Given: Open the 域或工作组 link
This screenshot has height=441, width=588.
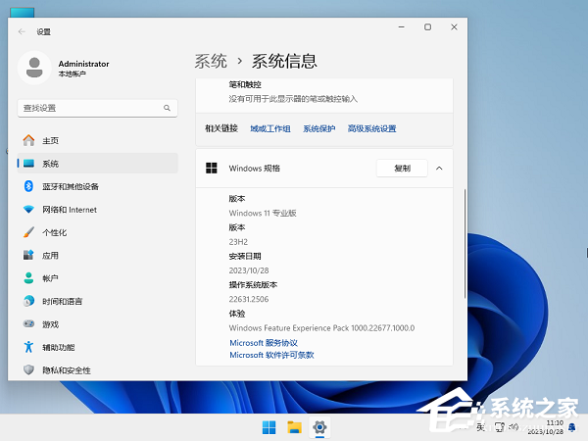Looking at the screenshot, I should click(x=270, y=128).
